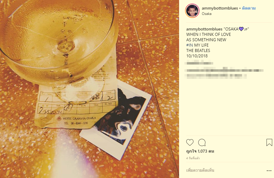
Task: Click ammybottomblues username in the caption
Action: tap(204, 29)
